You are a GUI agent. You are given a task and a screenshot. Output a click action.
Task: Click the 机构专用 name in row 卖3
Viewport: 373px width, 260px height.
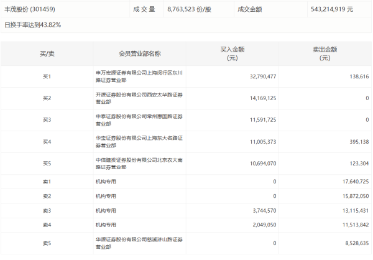point(106,211)
